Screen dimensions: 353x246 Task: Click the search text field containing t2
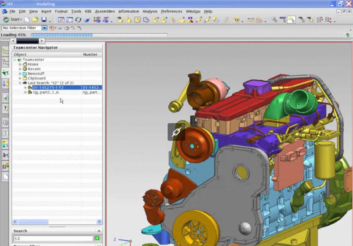53,238
